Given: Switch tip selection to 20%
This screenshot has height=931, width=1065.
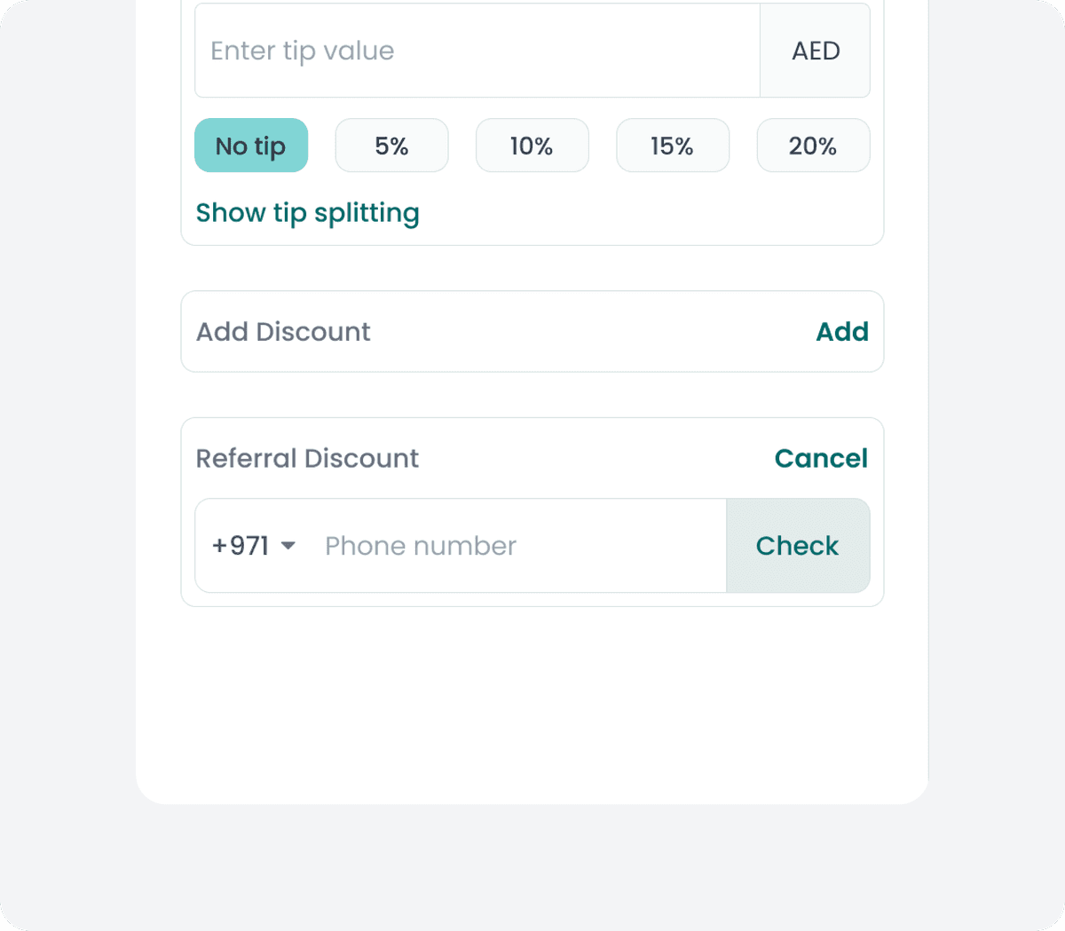Looking at the screenshot, I should click(x=813, y=145).
